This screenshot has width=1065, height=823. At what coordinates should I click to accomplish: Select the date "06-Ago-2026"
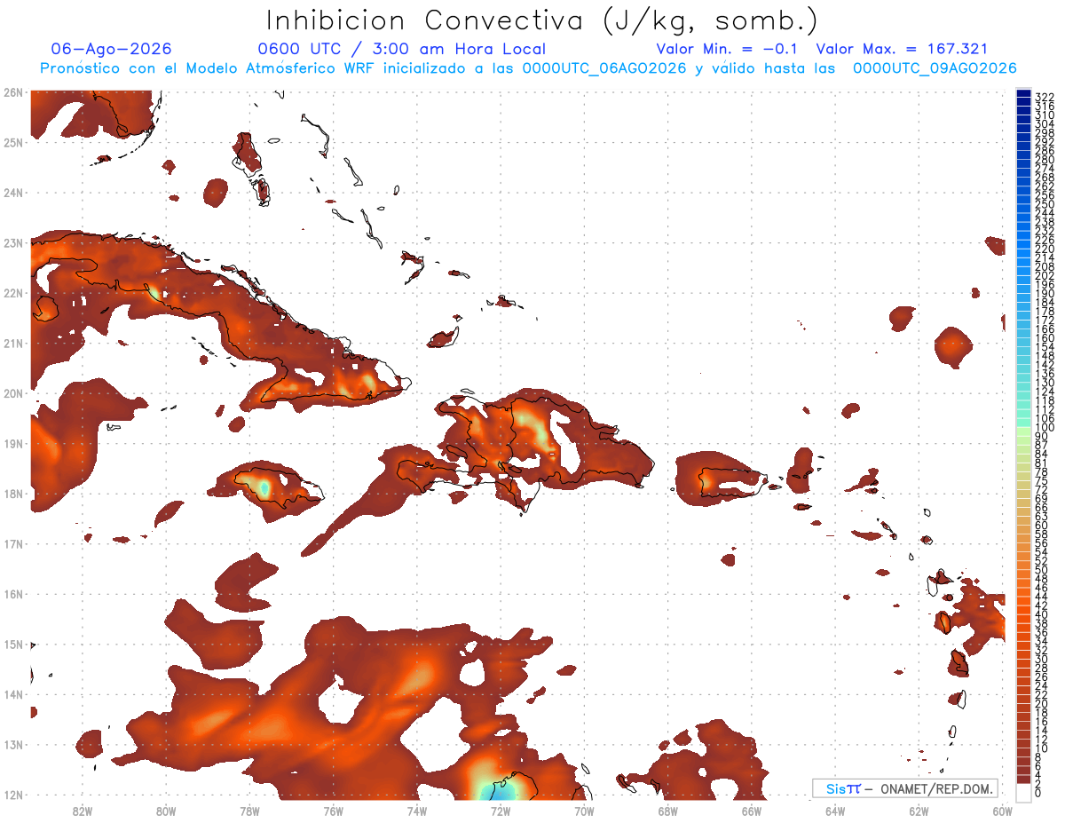111,49
